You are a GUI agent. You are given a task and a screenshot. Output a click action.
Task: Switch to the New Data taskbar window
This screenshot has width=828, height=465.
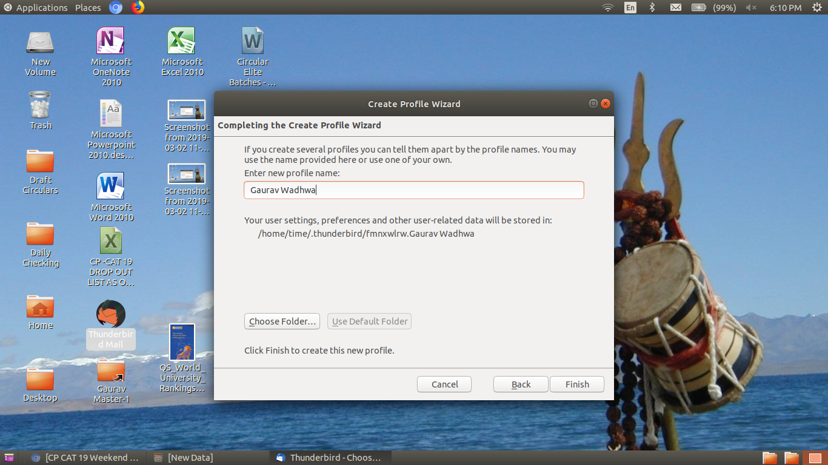[x=184, y=458]
